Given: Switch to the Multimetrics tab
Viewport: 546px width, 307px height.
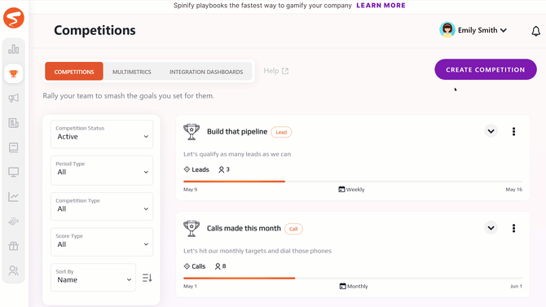Looking at the screenshot, I should point(132,72).
